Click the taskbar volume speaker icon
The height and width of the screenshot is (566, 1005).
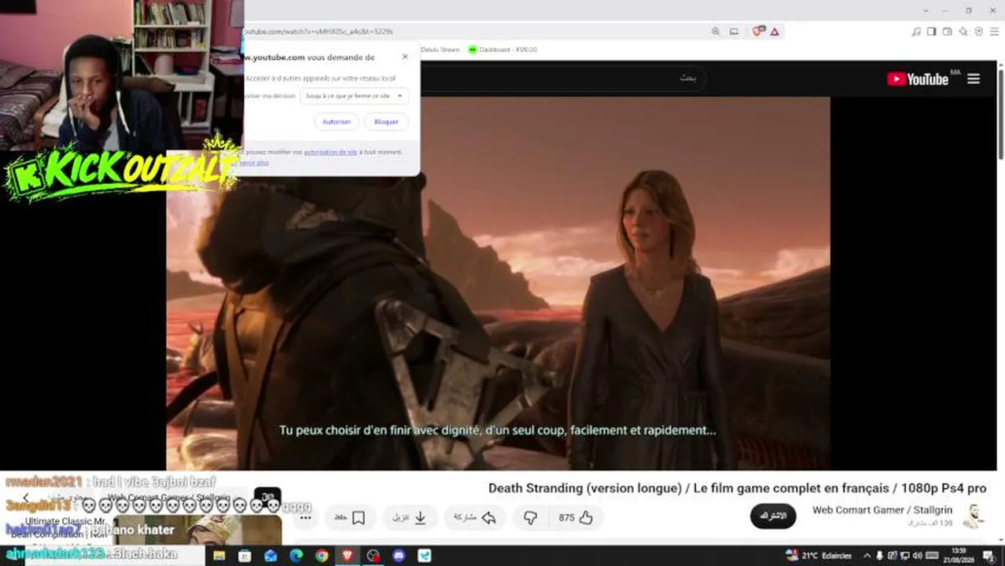pyautogui.click(x=917, y=556)
